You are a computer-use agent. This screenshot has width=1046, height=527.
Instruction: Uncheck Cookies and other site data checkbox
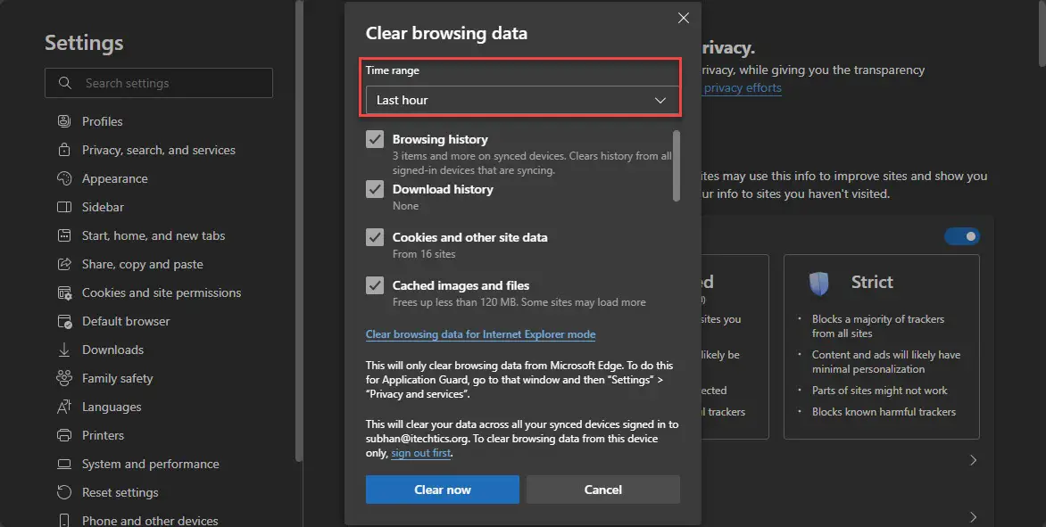375,237
